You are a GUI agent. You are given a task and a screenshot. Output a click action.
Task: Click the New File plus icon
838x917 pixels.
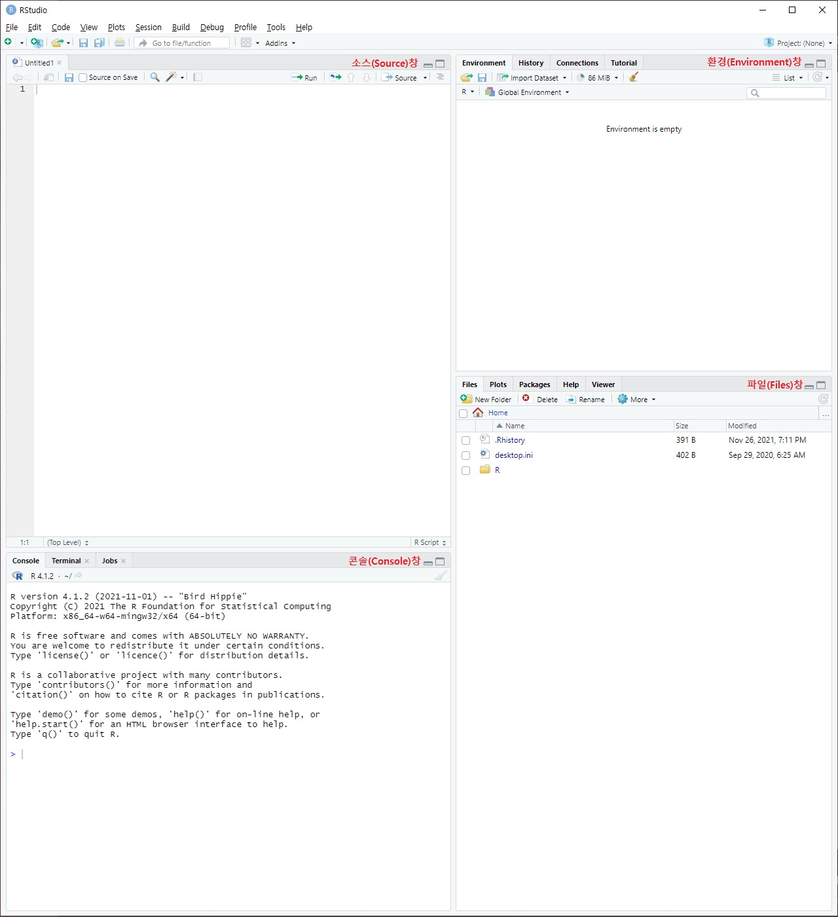point(9,42)
